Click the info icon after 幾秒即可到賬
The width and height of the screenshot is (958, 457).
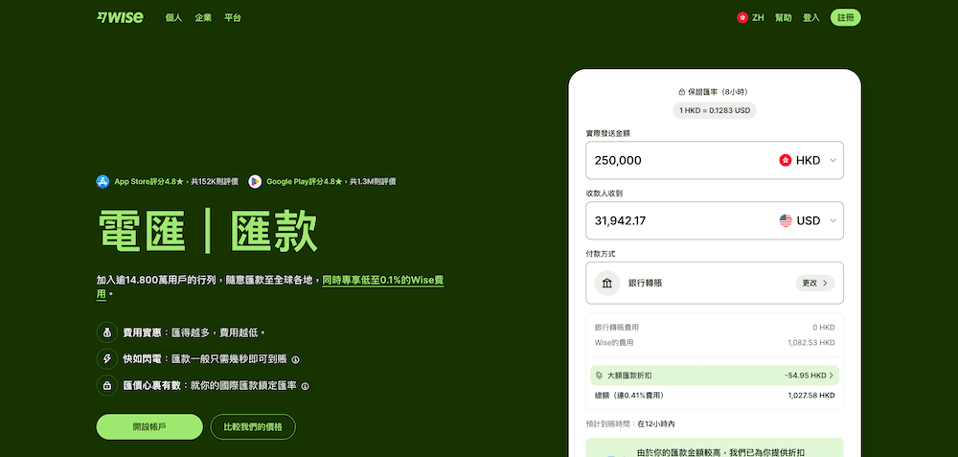click(295, 360)
